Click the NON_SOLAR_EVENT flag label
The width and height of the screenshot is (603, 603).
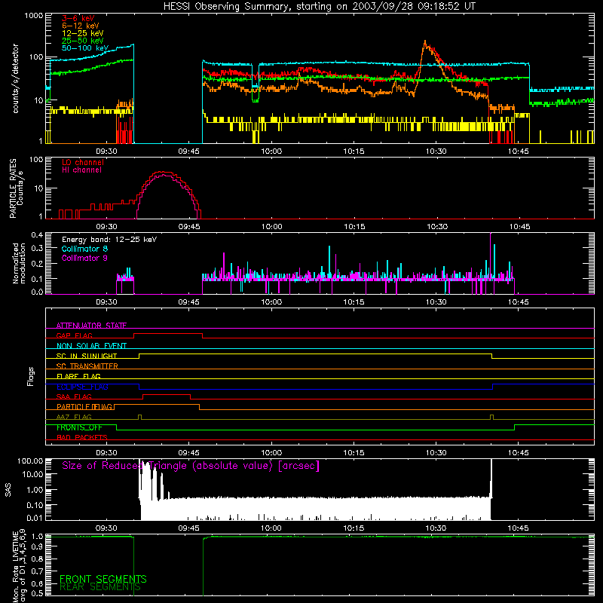pyautogui.click(x=91, y=346)
